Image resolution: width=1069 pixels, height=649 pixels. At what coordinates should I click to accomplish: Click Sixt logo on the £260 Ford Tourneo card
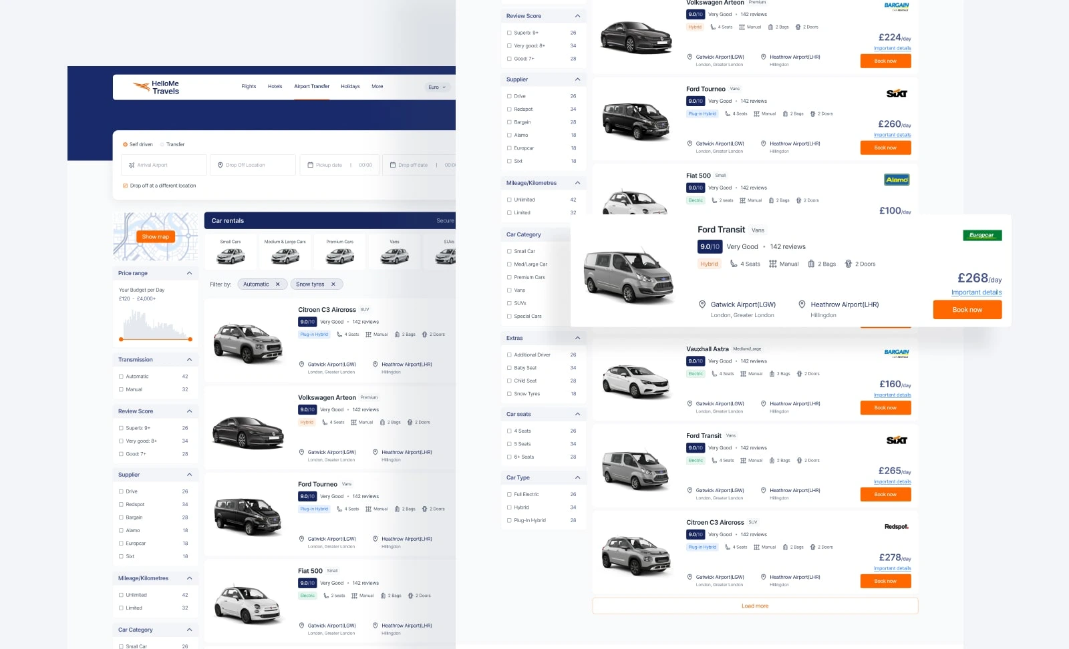pos(897,93)
